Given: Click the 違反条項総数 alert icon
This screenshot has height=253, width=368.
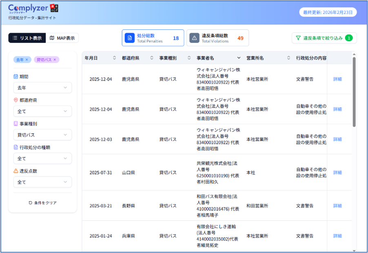Looking at the screenshot, I should coord(193,37).
